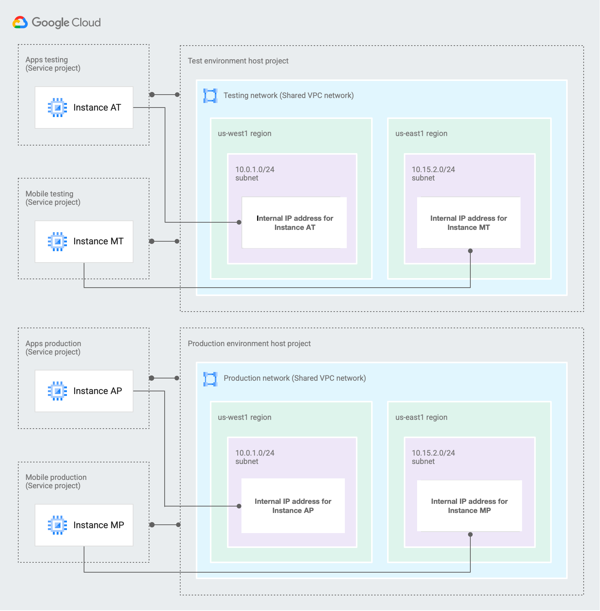The height and width of the screenshot is (611, 600).
Task: Click the us-east1 region label in Testing network
Action: click(x=421, y=133)
